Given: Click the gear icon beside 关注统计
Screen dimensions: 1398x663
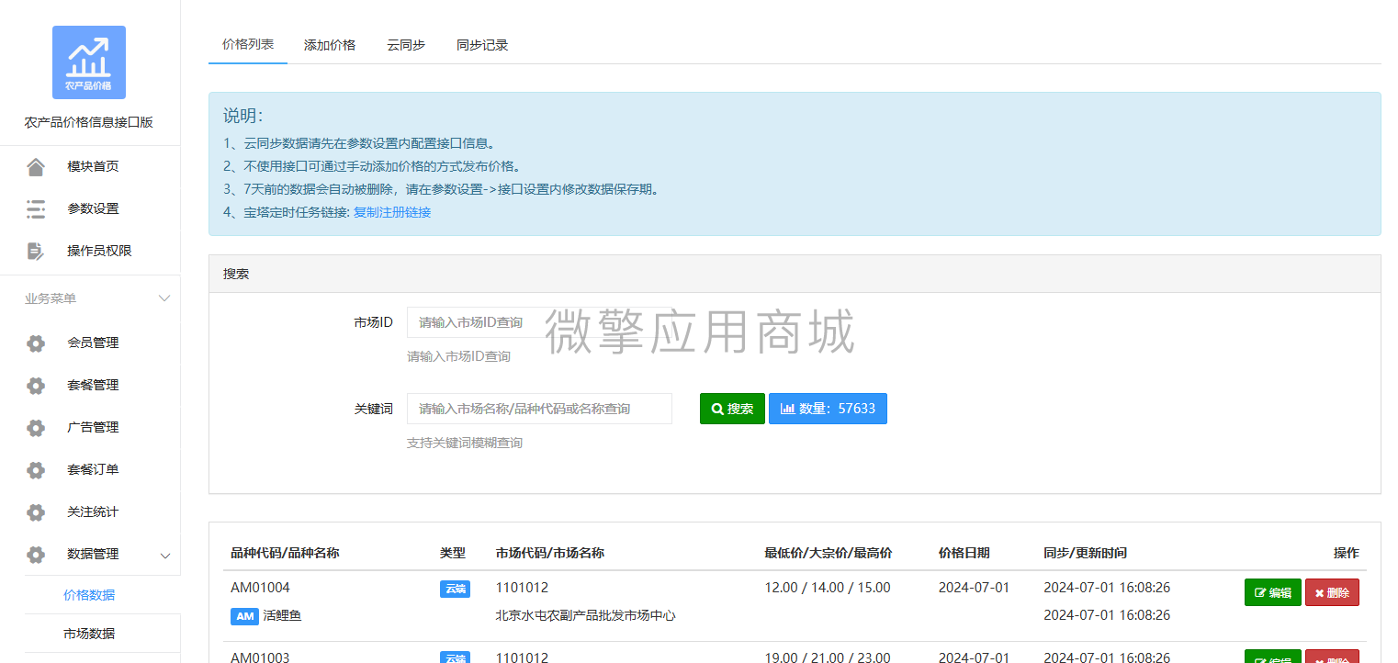Looking at the screenshot, I should point(36,512).
